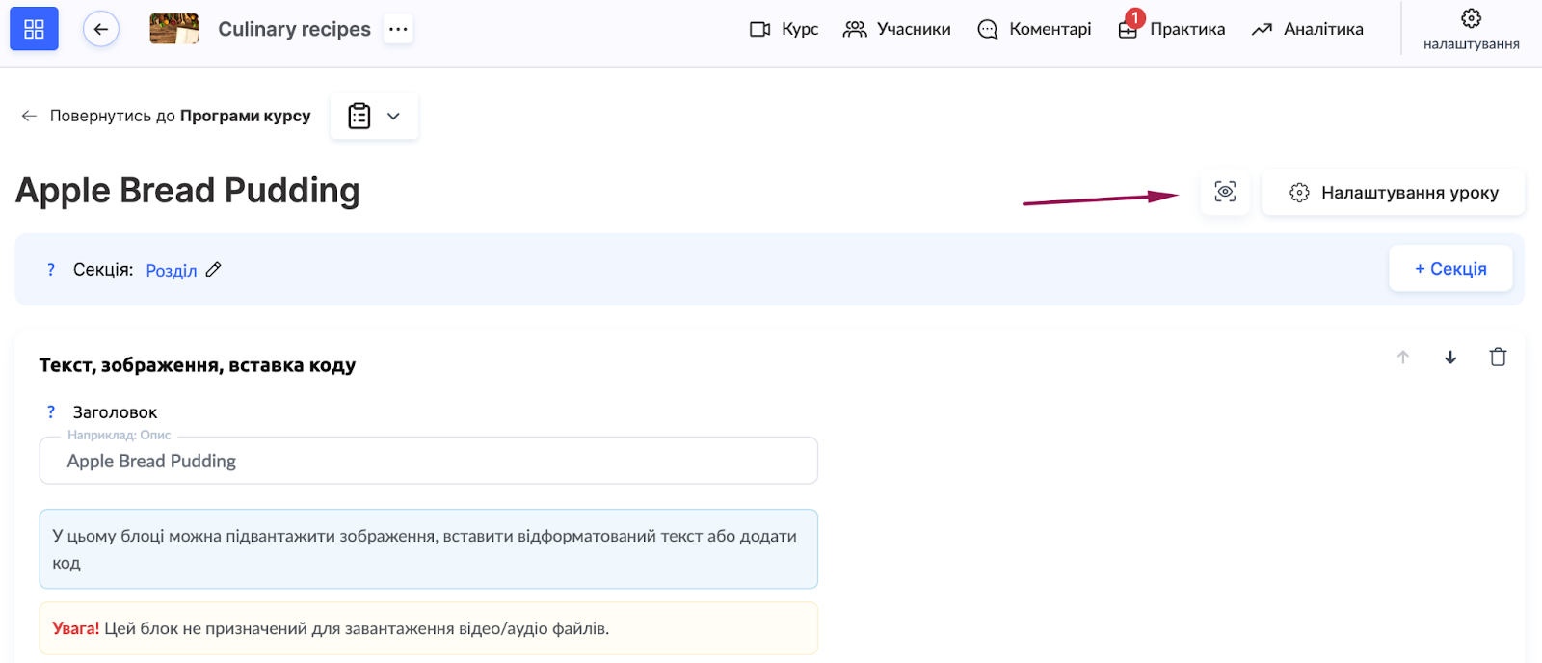This screenshot has height=663, width=1542.
Task: Move block down with arrow icon
Action: coord(1450,358)
